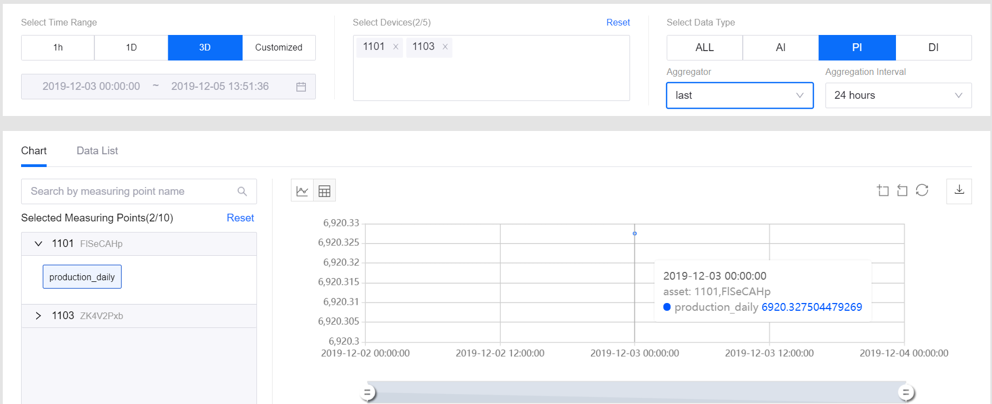Reset selected measuring points
This screenshot has height=404, width=992.
[240, 218]
